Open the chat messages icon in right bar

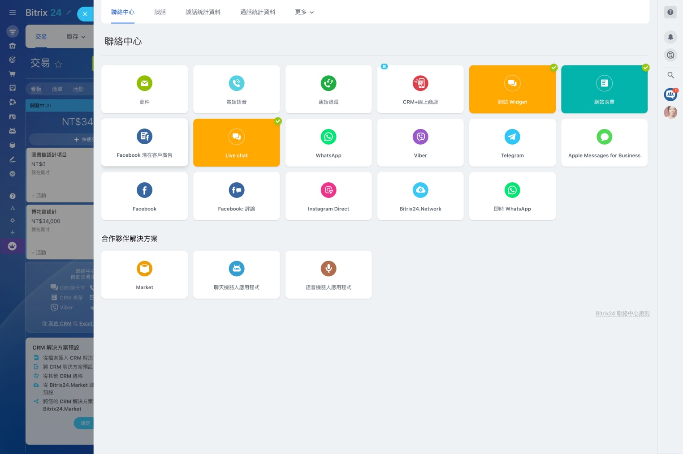[x=670, y=55]
